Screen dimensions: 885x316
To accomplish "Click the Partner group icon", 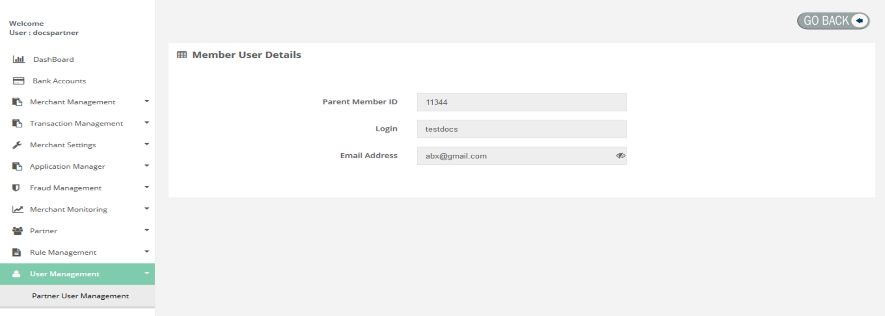I will 18,230.
